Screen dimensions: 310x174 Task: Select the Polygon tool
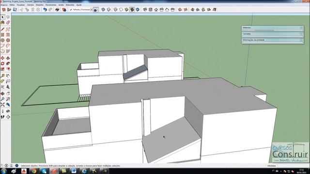pyautogui.click(x=8, y=40)
